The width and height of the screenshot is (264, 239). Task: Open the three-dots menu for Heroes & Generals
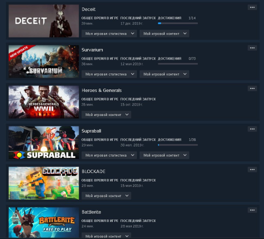252,88
